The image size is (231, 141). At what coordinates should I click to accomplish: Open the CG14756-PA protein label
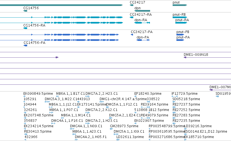point(34,43)
